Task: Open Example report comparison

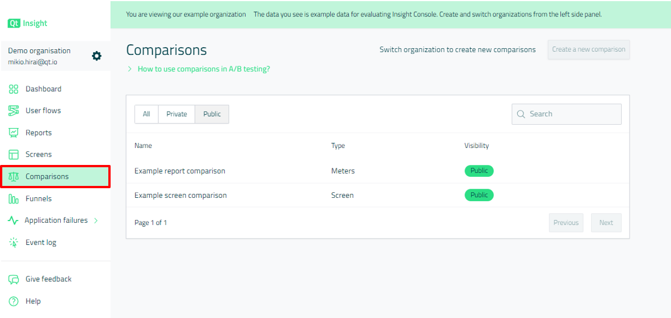Action: pyautogui.click(x=180, y=171)
